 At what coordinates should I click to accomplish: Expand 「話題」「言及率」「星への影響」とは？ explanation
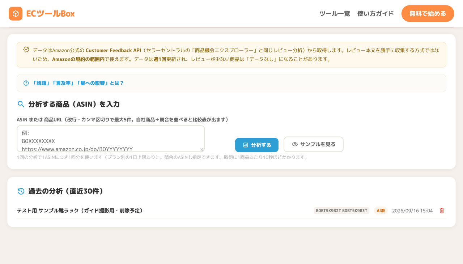pos(231,83)
